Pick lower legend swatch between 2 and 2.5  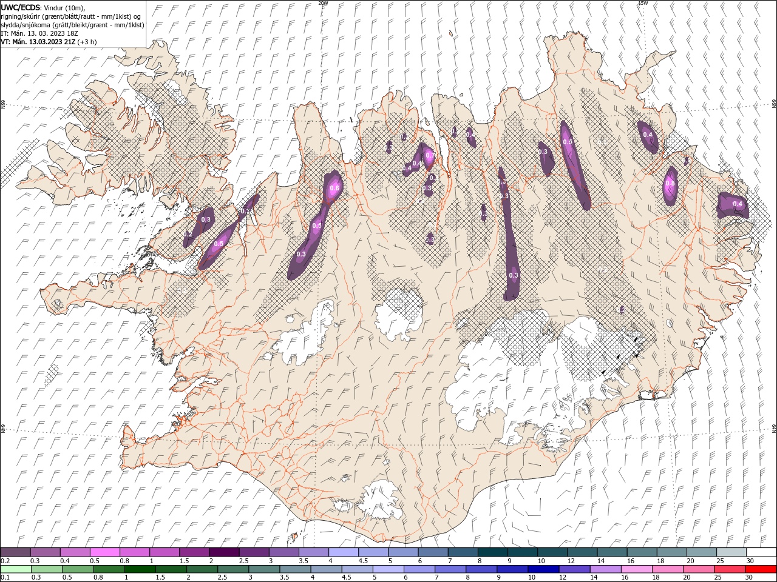202,569
